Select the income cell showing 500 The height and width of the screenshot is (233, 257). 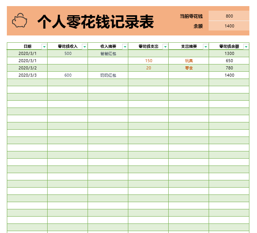[x=68, y=54]
